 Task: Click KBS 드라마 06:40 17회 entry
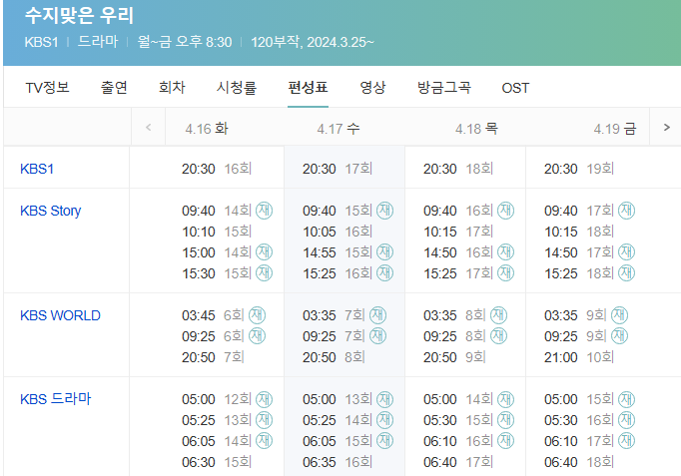(458, 462)
